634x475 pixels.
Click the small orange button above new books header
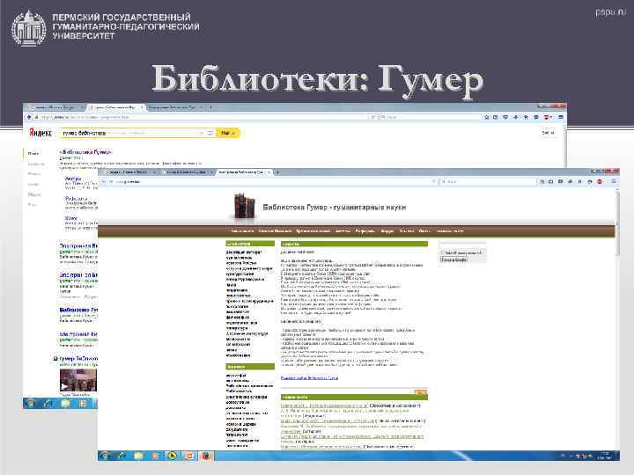coord(421,391)
